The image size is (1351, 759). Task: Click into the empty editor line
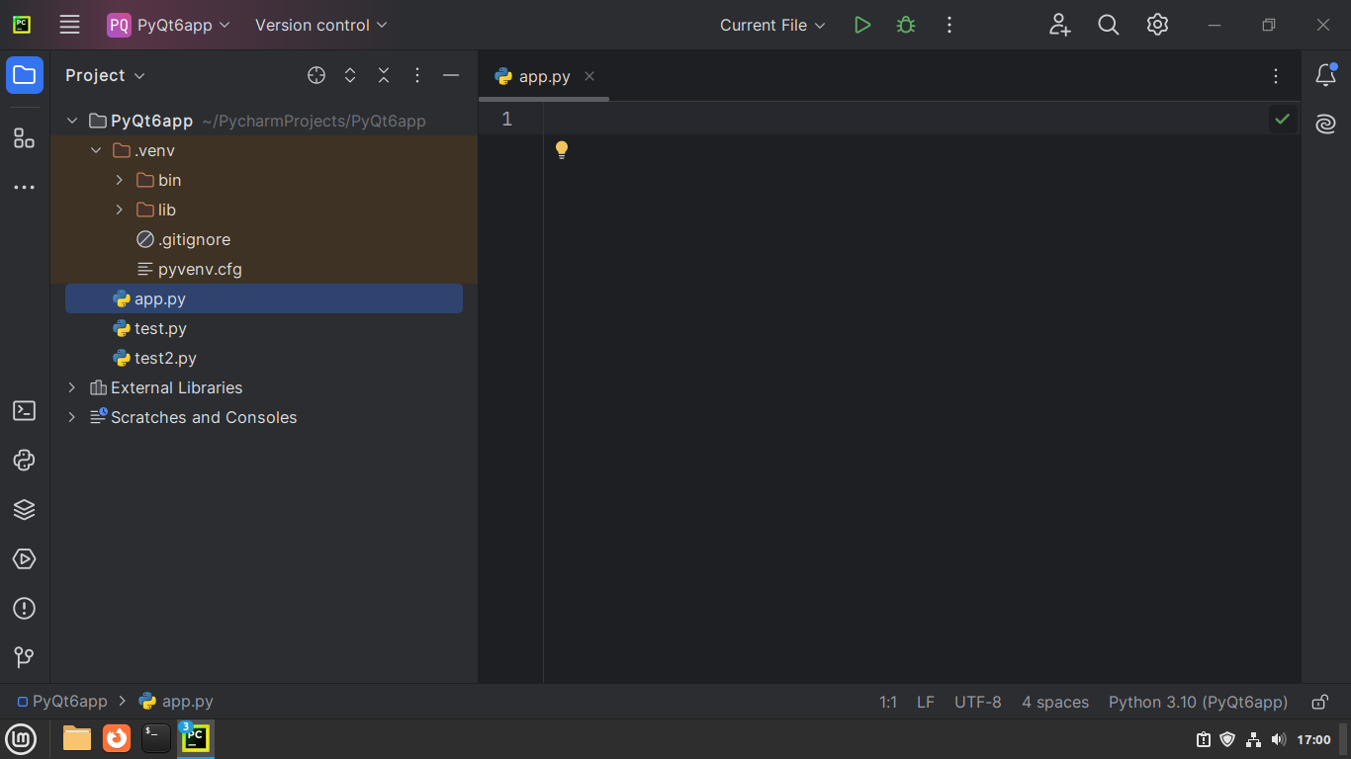point(905,120)
